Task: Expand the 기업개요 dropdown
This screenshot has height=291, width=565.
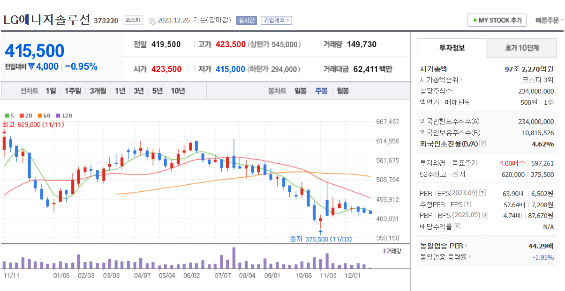Action: coord(276,20)
